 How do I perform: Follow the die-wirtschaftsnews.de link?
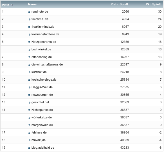pos(47,64)
